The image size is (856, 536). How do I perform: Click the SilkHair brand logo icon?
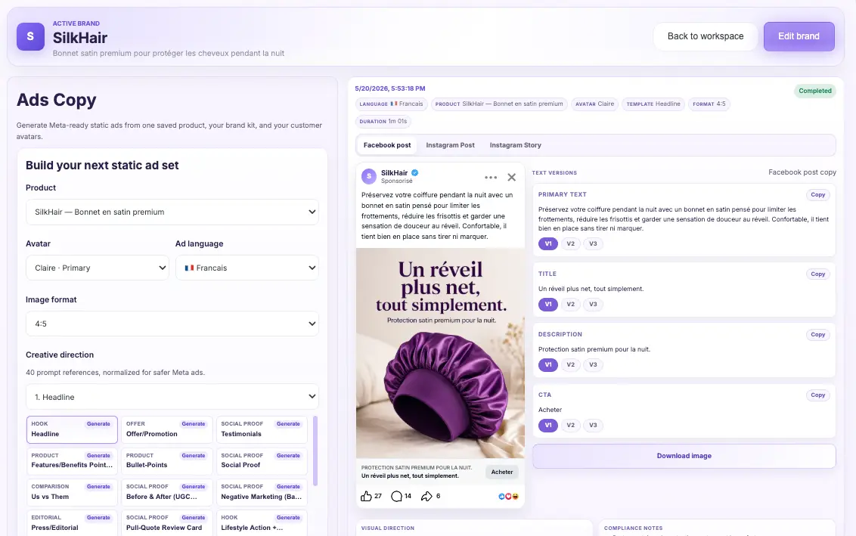pos(30,36)
